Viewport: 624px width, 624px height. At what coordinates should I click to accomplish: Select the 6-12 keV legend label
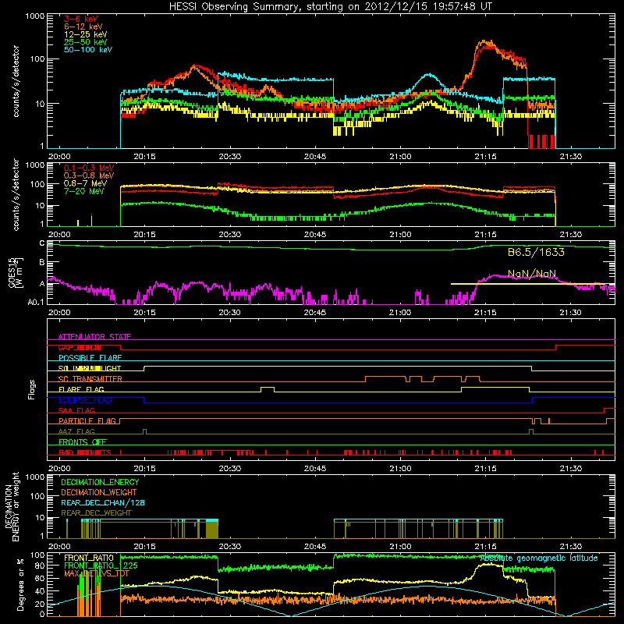(83, 27)
